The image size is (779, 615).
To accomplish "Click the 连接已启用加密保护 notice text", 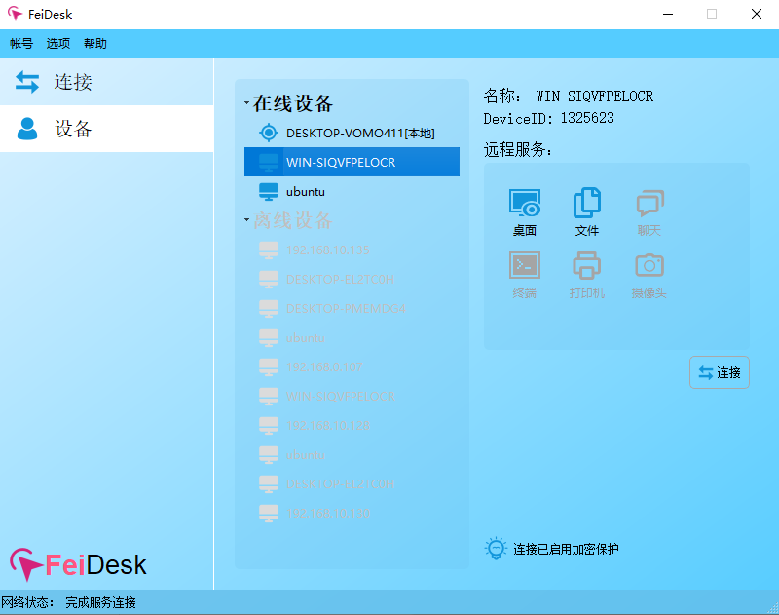I will click(566, 549).
